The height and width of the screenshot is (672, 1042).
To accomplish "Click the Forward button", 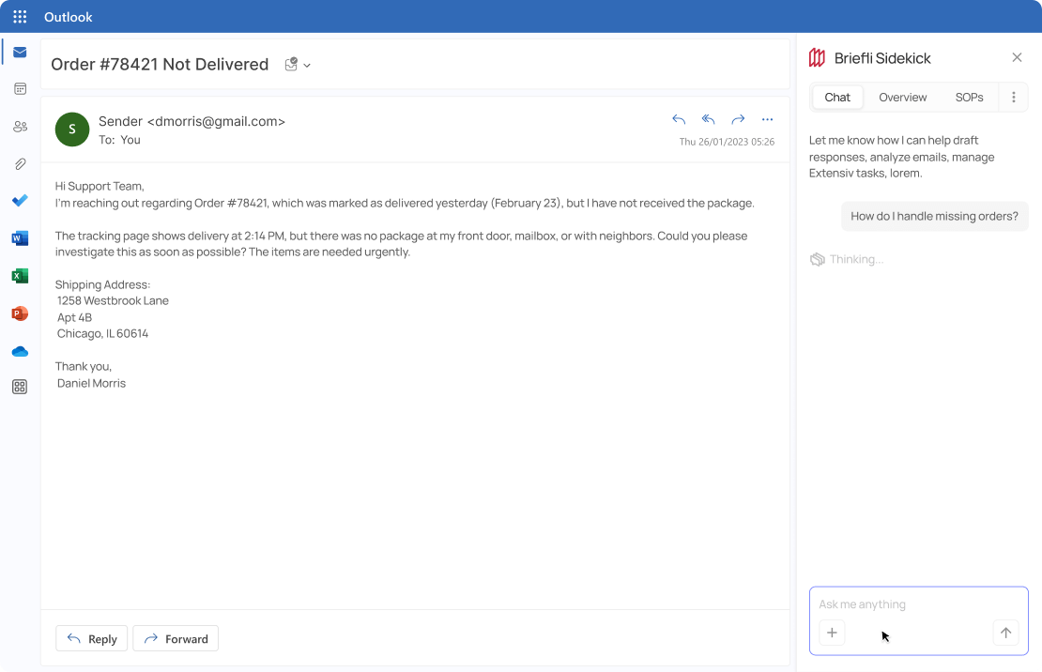I will [x=176, y=638].
